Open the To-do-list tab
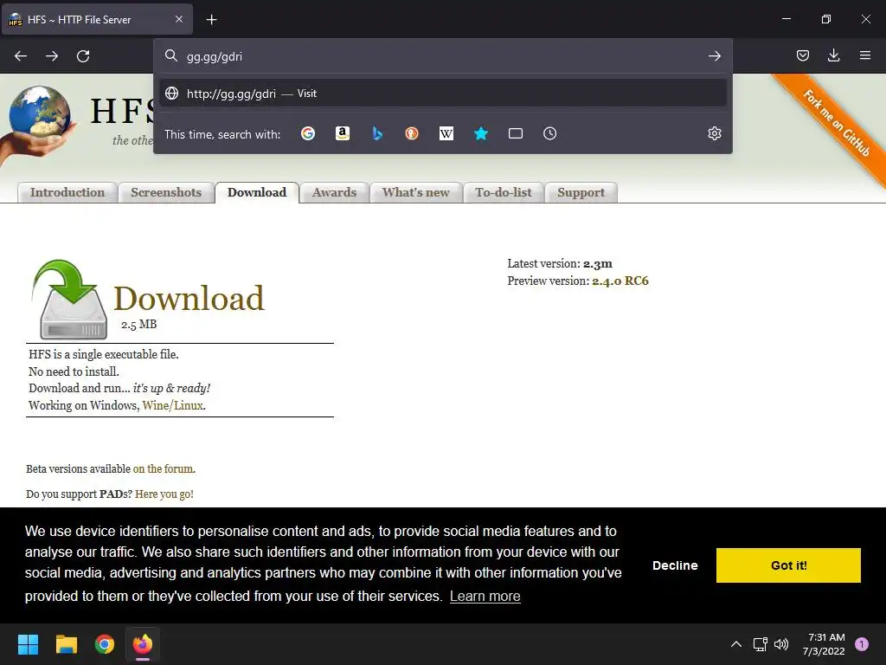Viewport: 886px width, 665px height. click(x=504, y=192)
